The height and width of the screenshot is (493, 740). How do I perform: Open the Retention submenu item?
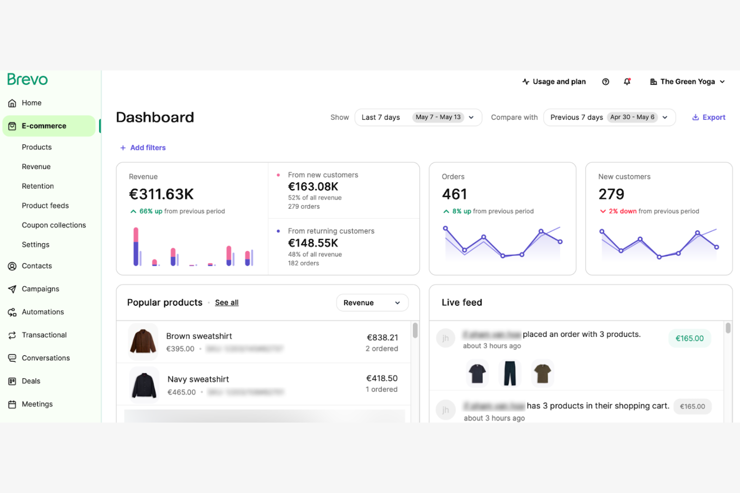point(37,186)
